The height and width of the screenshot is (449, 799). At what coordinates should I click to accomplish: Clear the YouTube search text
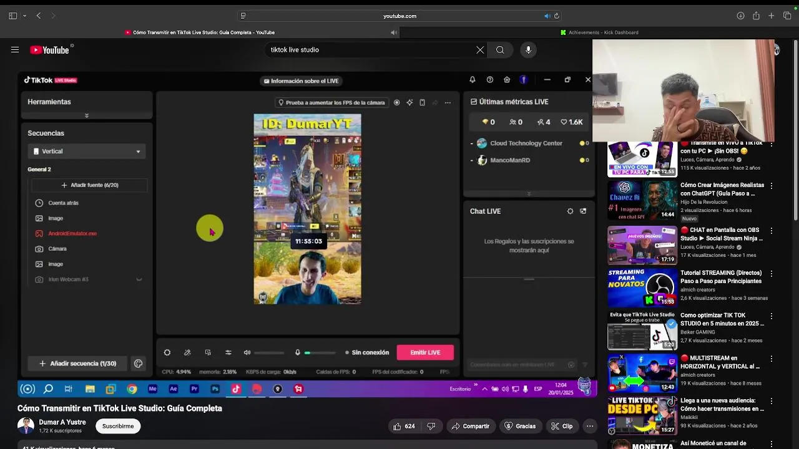pyautogui.click(x=480, y=50)
